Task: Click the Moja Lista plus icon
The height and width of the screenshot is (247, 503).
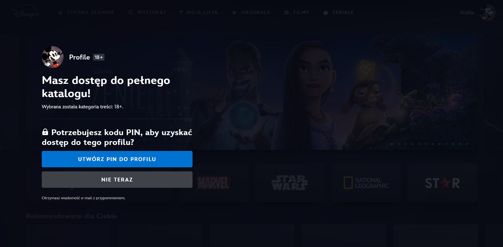Action: [181, 12]
